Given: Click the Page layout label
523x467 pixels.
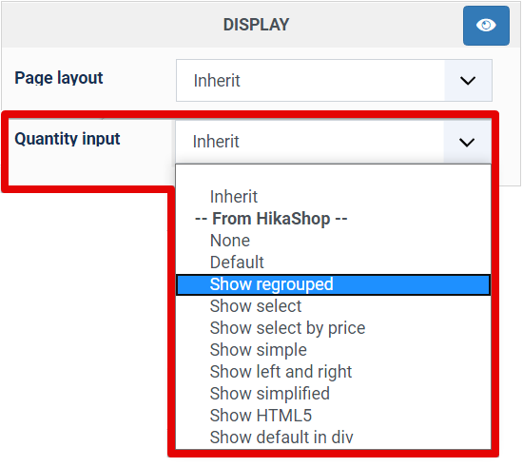Looking at the screenshot, I should pos(59,78).
